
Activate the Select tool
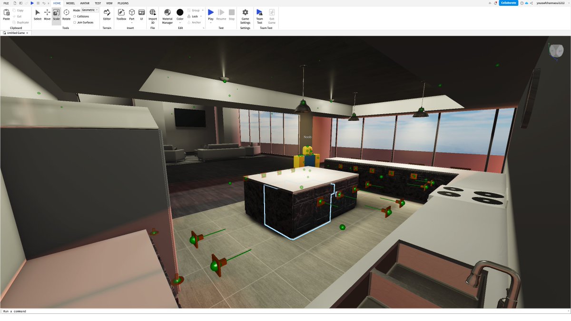[x=38, y=15]
